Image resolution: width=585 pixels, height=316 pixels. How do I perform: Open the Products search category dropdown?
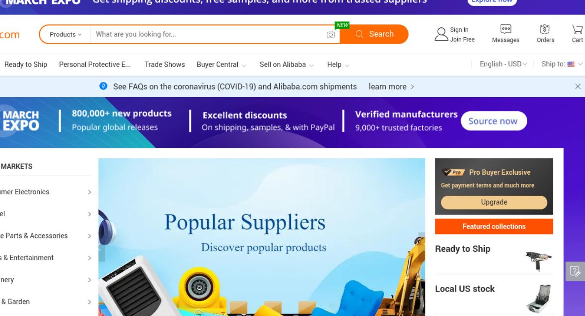[65, 34]
